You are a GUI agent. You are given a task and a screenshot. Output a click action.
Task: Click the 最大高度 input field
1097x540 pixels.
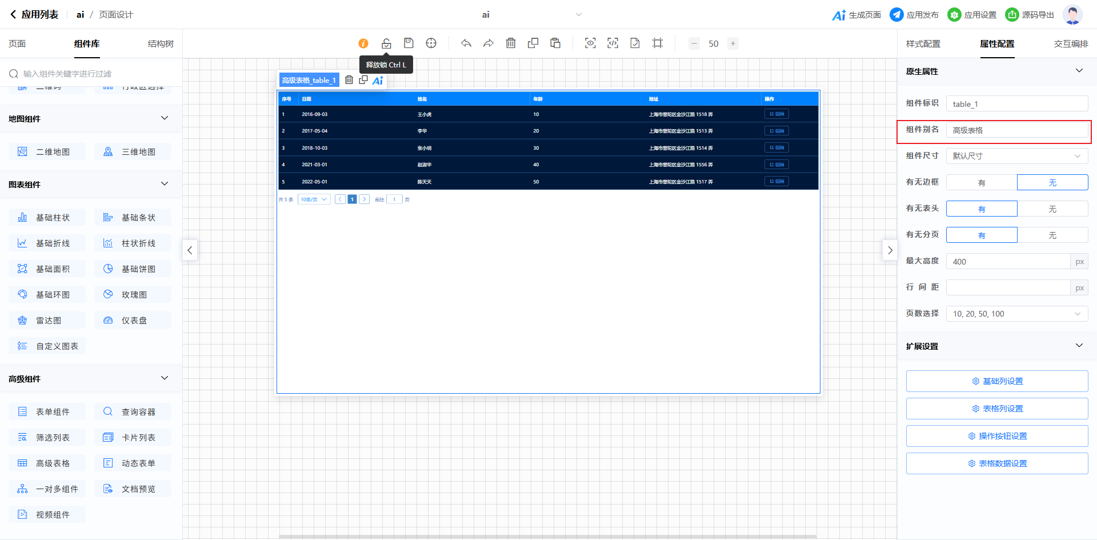pyautogui.click(x=1008, y=262)
